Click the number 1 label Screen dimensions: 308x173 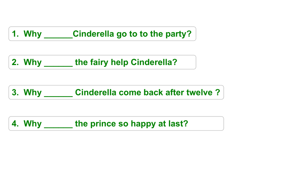pyautogui.click(x=15, y=34)
